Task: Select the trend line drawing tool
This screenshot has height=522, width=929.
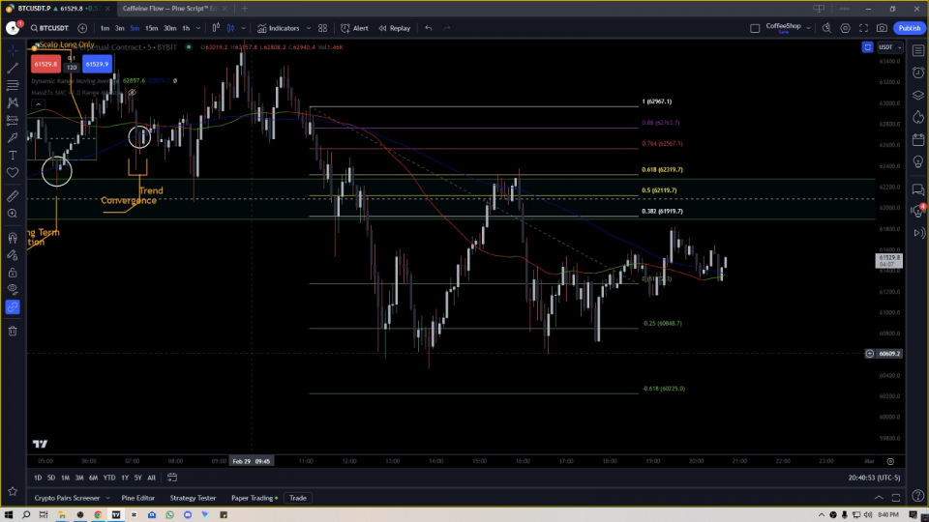Action: pyautogui.click(x=13, y=69)
